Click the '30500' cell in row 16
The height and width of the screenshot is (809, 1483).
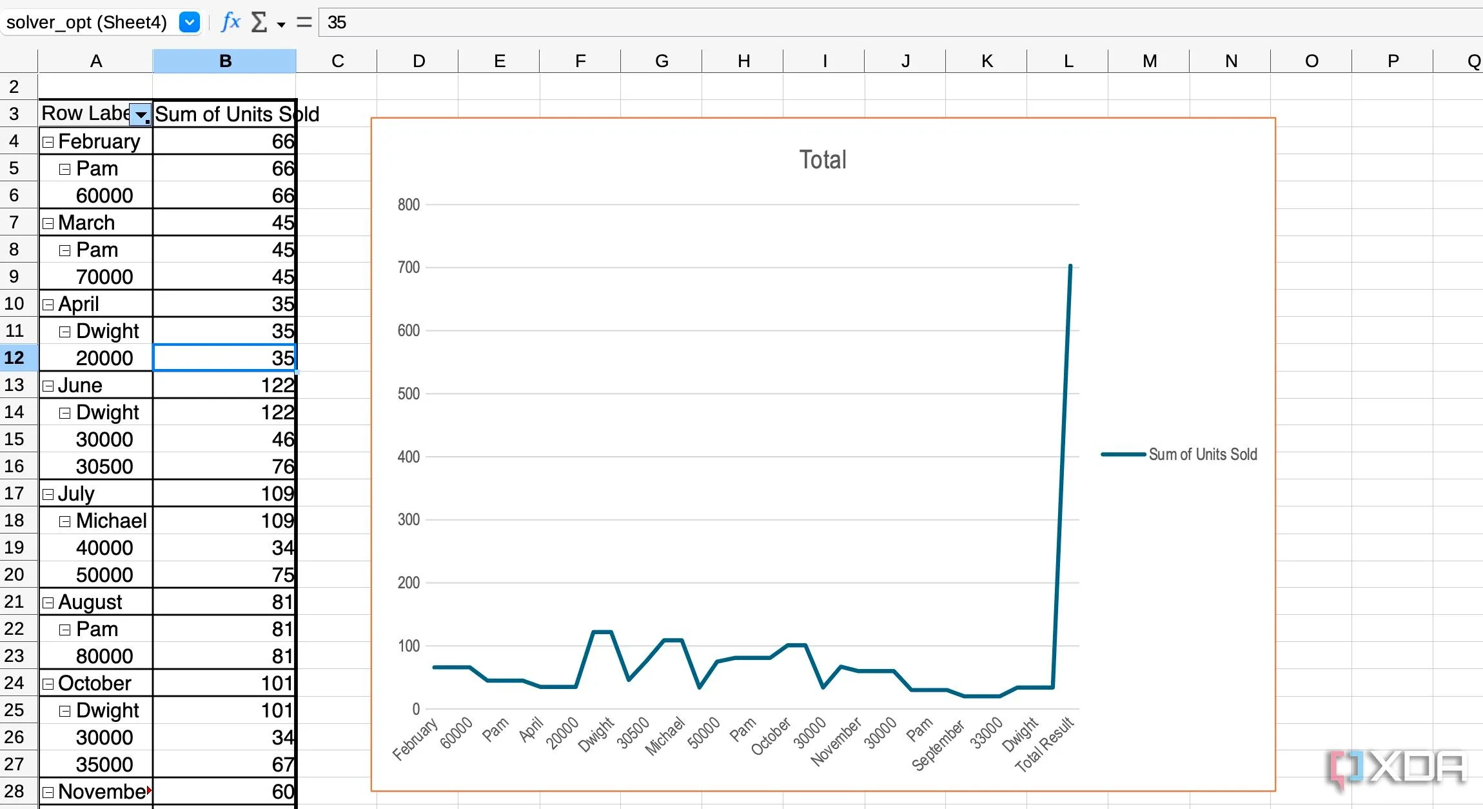95,466
